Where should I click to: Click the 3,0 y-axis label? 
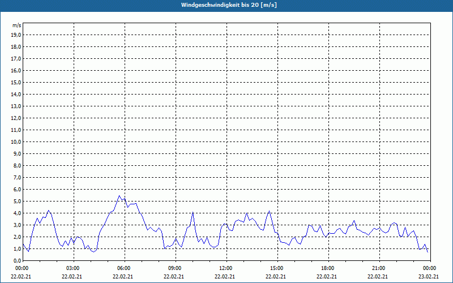point(17,225)
